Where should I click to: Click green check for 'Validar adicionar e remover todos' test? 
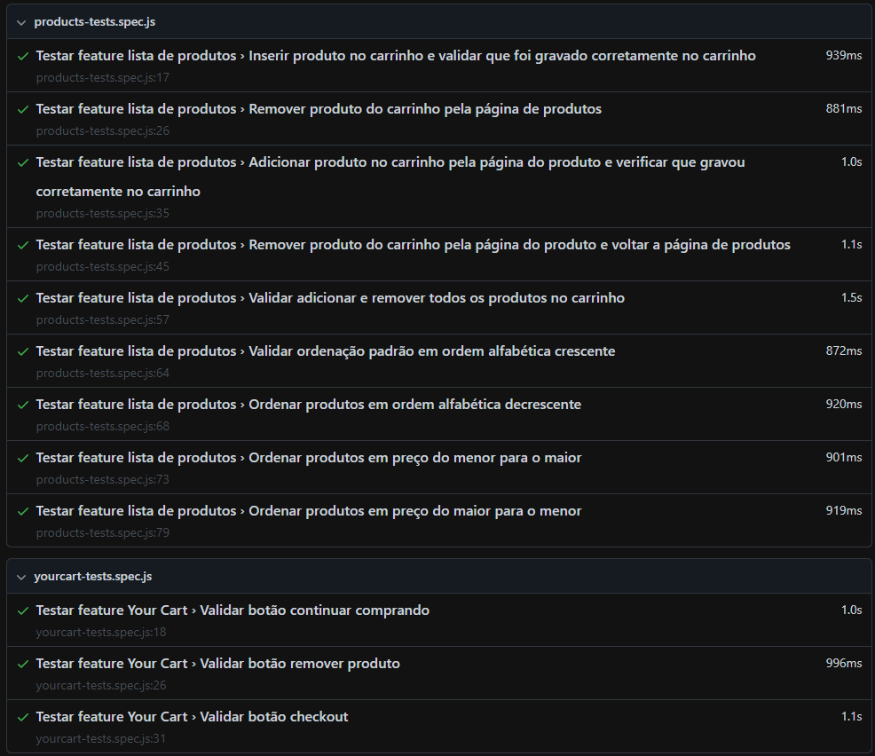coord(23,298)
